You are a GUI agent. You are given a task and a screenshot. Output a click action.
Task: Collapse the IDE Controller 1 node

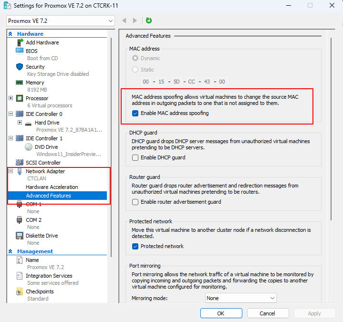10,138
